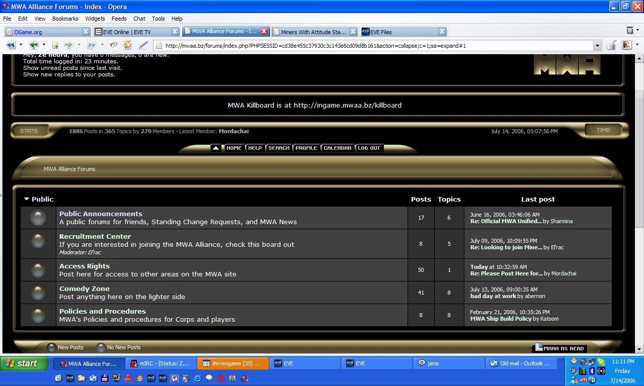Open the Comedy Zone board
The width and height of the screenshot is (644, 386).
click(x=85, y=288)
